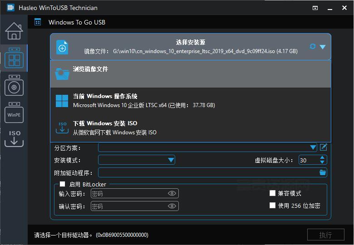Choose 下载 Windows 安装 ISO option
Viewport: 354px width, 245px height.
(191, 128)
